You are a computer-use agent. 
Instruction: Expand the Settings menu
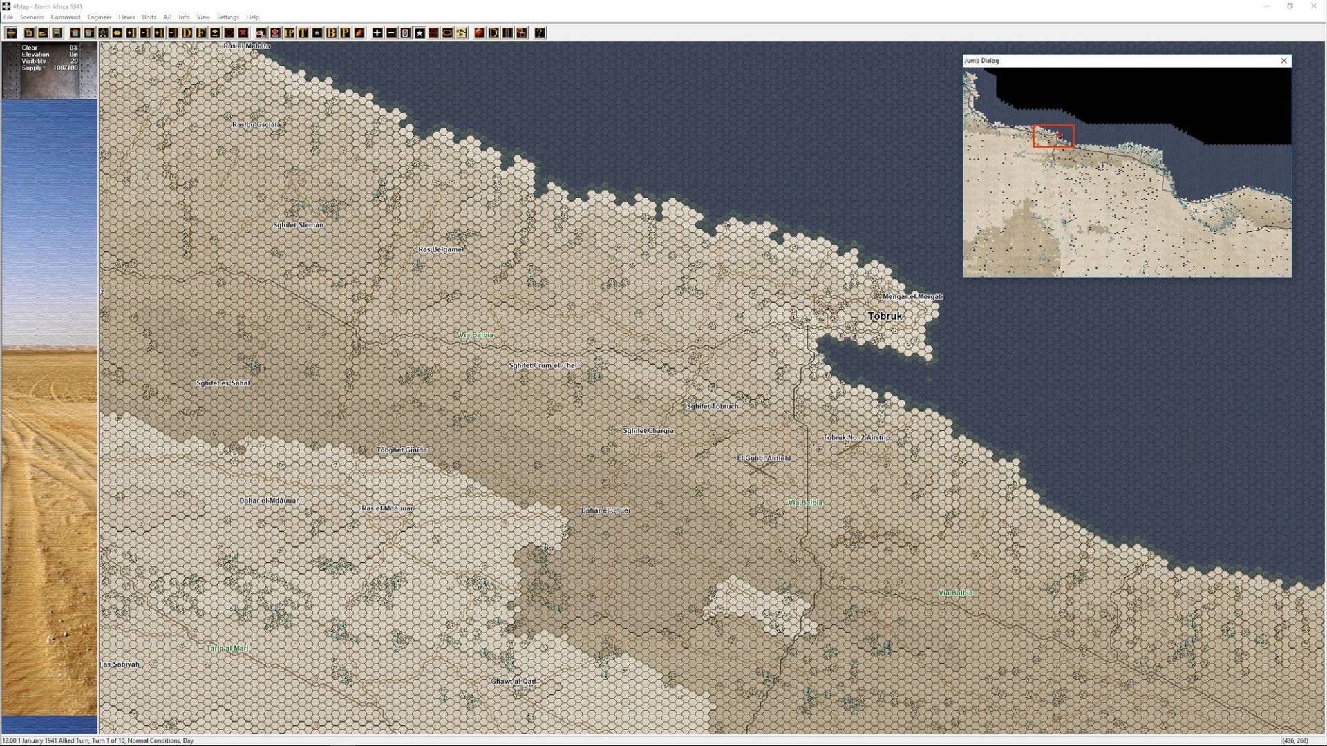pyautogui.click(x=227, y=17)
